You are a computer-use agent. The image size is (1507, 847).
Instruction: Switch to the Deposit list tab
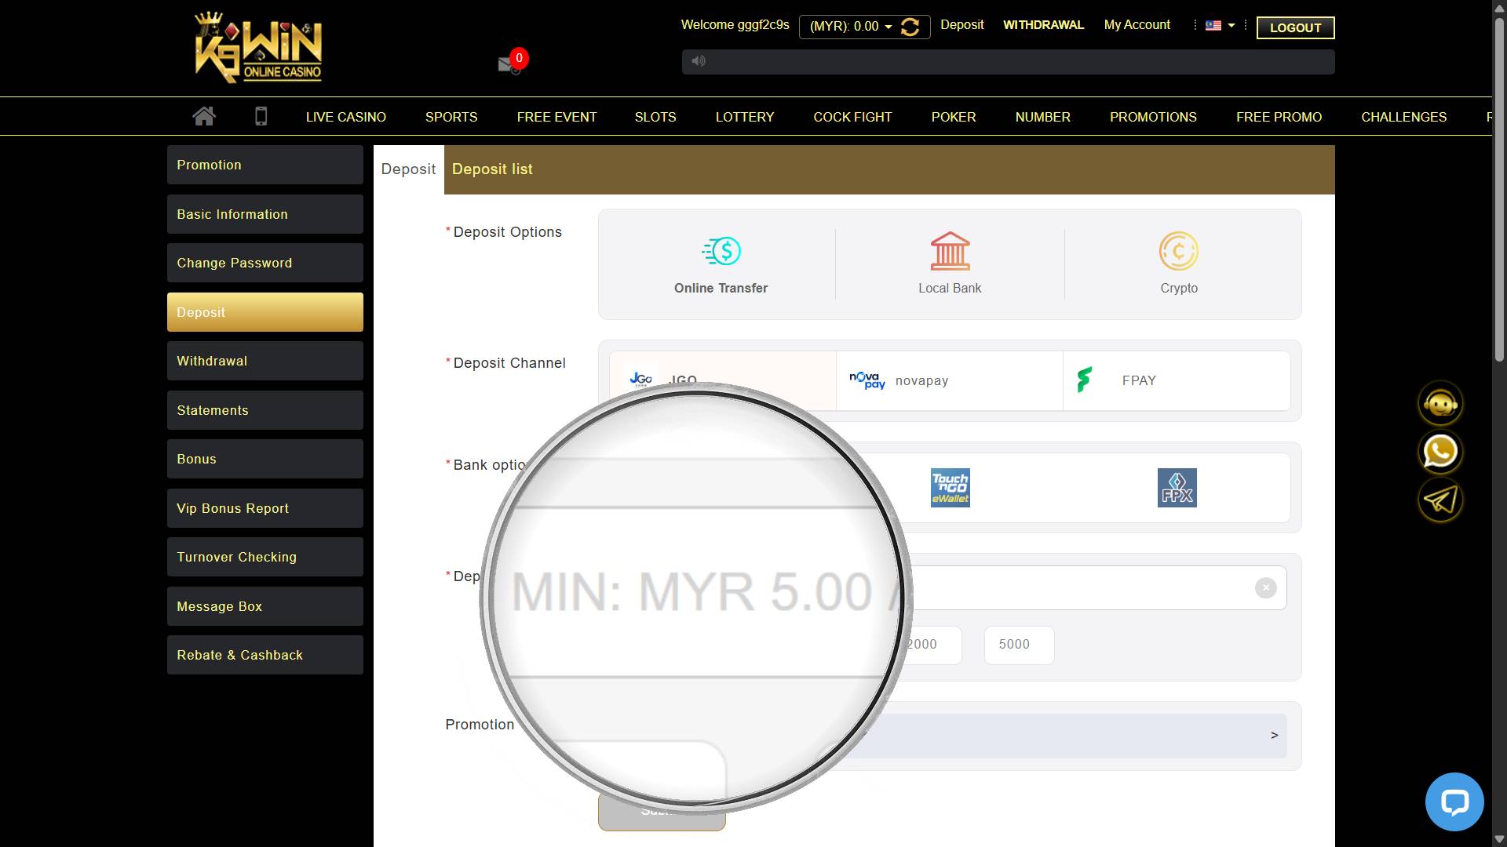pos(492,169)
